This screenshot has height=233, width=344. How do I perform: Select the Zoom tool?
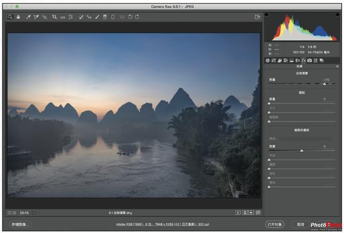point(10,17)
